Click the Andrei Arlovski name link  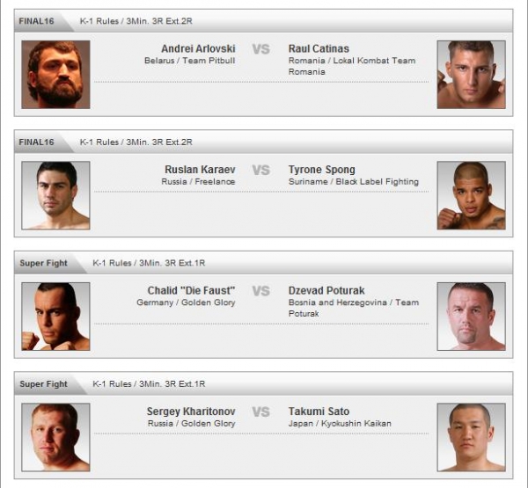coord(198,49)
